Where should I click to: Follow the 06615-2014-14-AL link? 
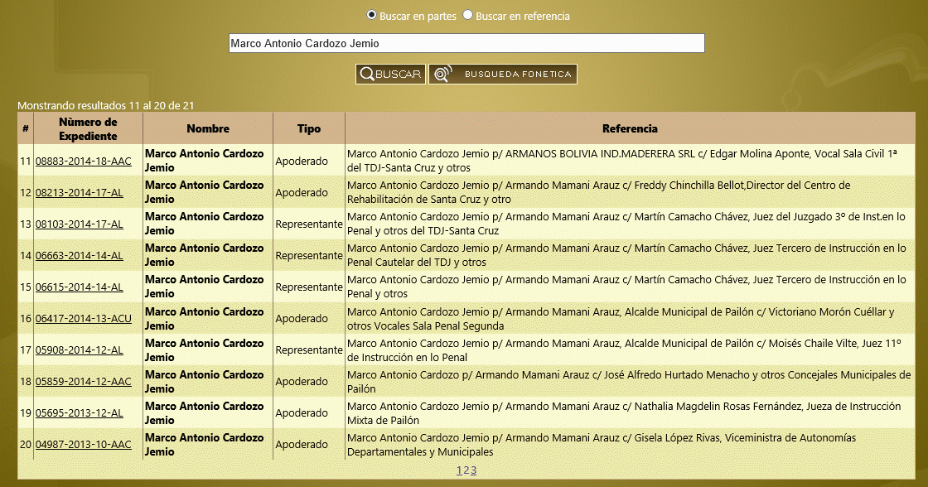[79, 287]
